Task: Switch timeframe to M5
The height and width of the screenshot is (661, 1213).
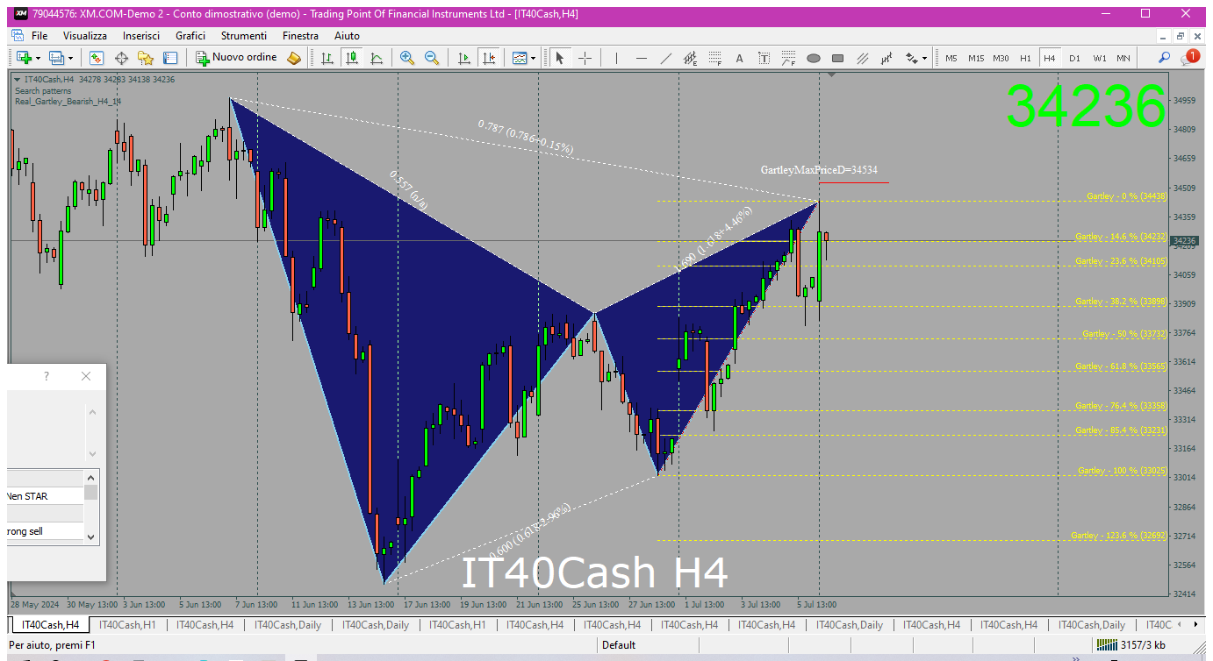Action: (x=951, y=58)
